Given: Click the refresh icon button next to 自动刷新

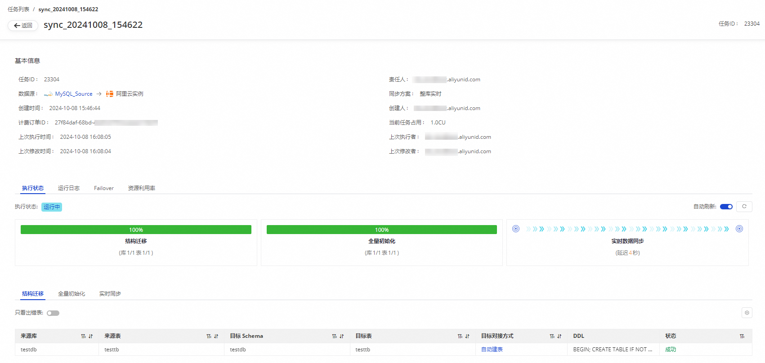Looking at the screenshot, I should click(744, 207).
